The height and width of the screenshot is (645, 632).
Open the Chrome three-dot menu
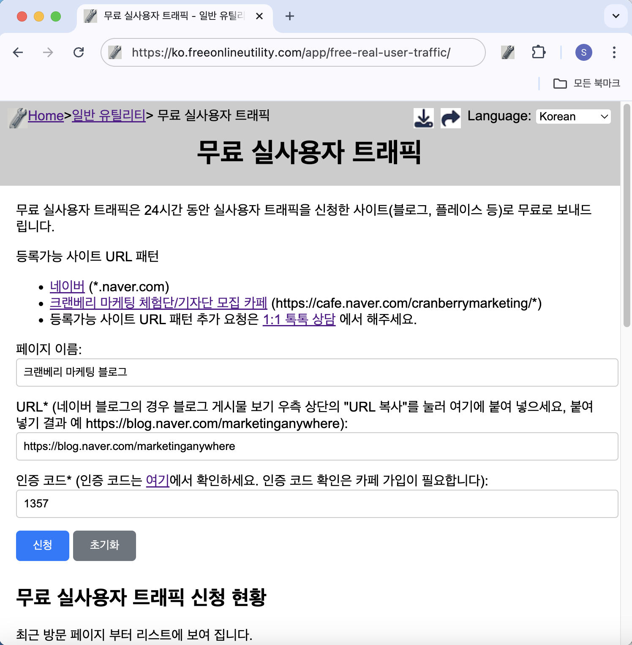coord(614,52)
